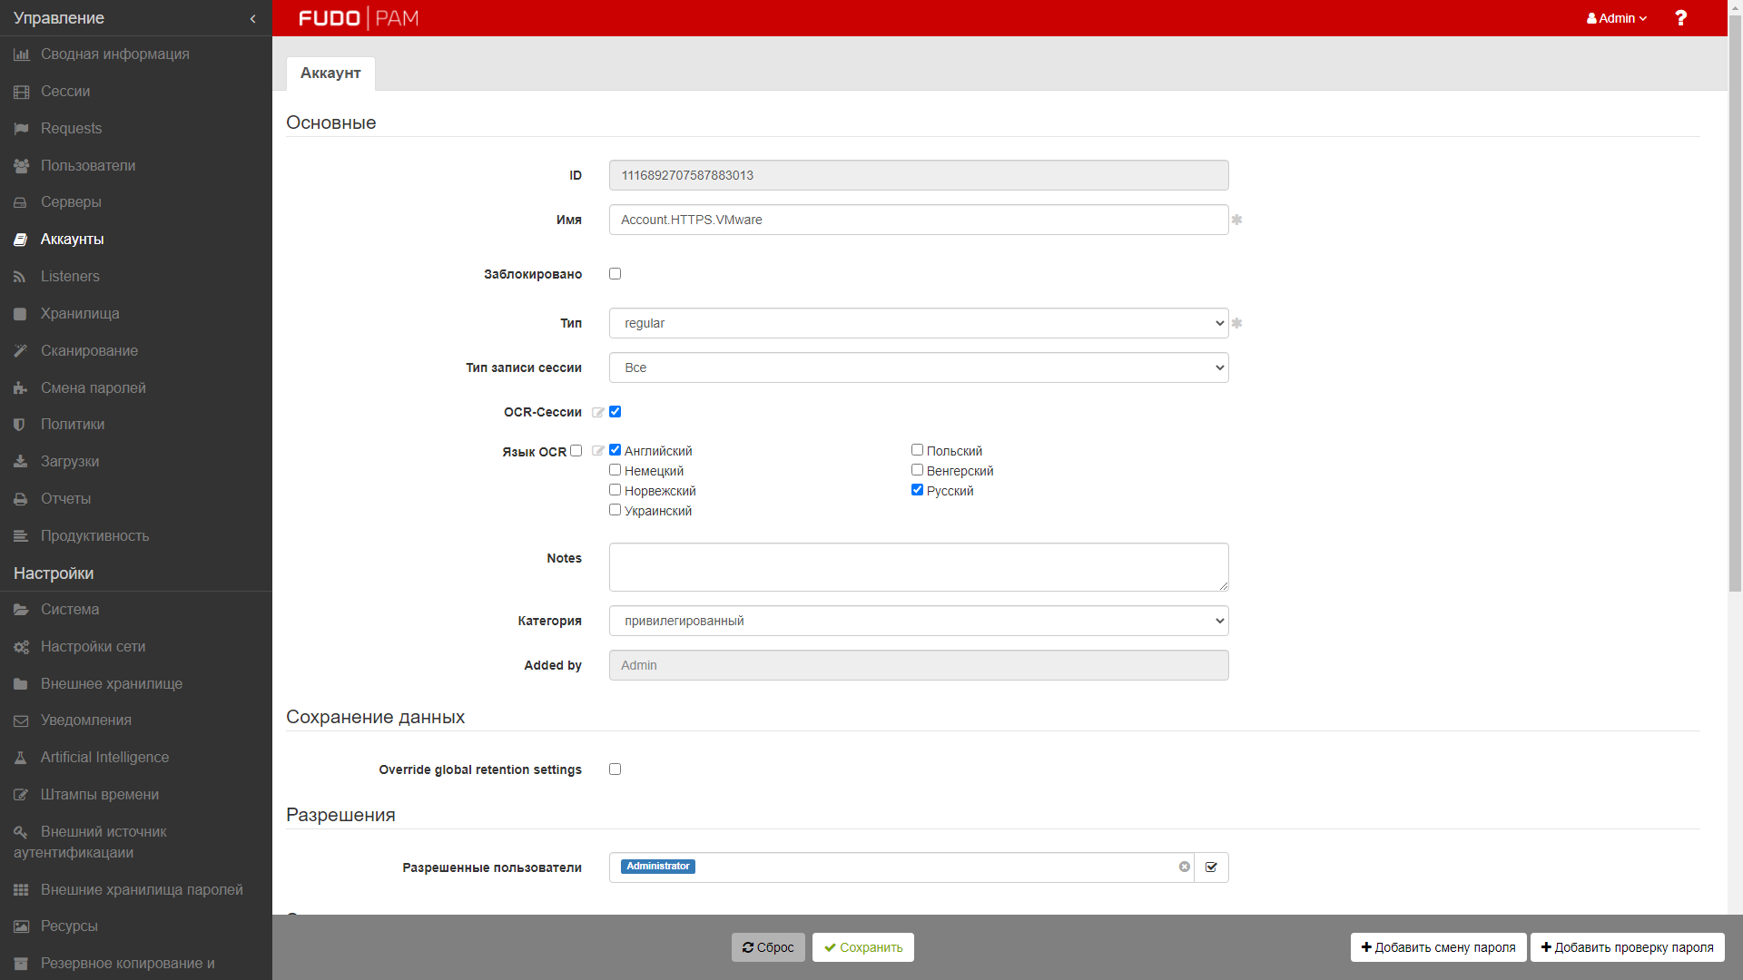This screenshot has width=1743, height=980.
Task: Click the edit icon next to OCR-Сессии
Action: click(x=597, y=413)
